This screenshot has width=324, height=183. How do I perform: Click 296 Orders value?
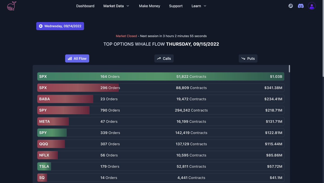pyautogui.click(x=110, y=88)
